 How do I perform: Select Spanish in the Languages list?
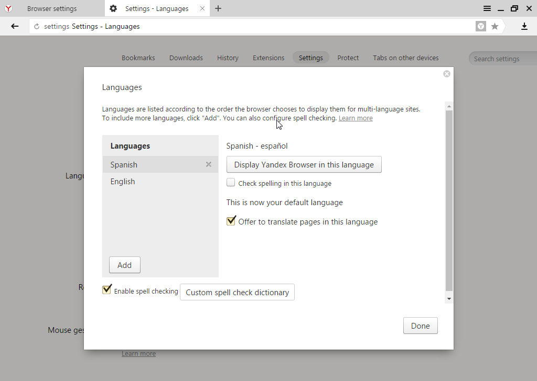pos(160,164)
